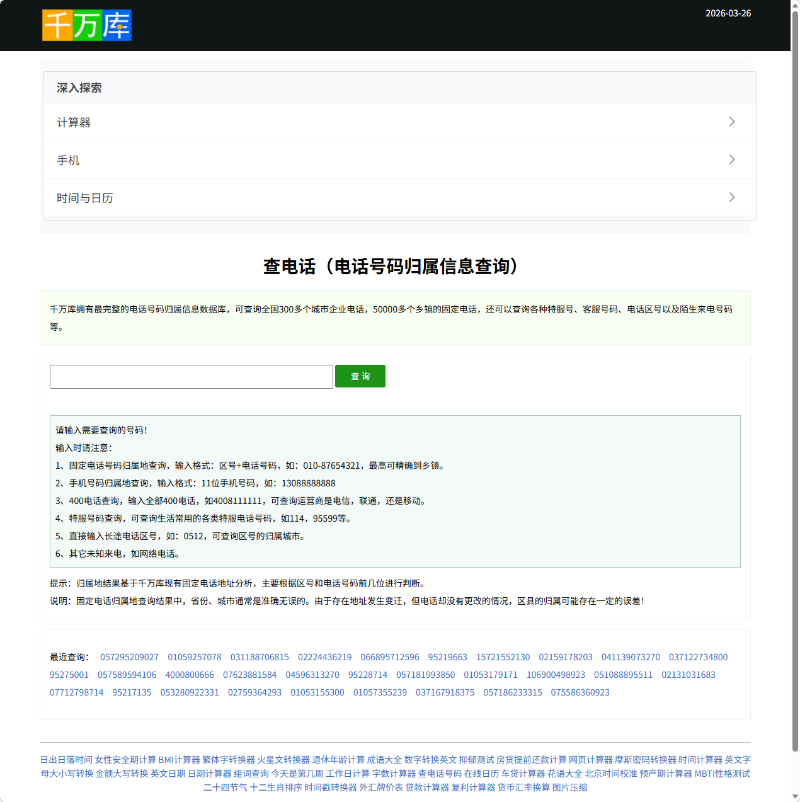800x802 pixels.
Task: Expand the 手机 category
Action: [399, 159]
